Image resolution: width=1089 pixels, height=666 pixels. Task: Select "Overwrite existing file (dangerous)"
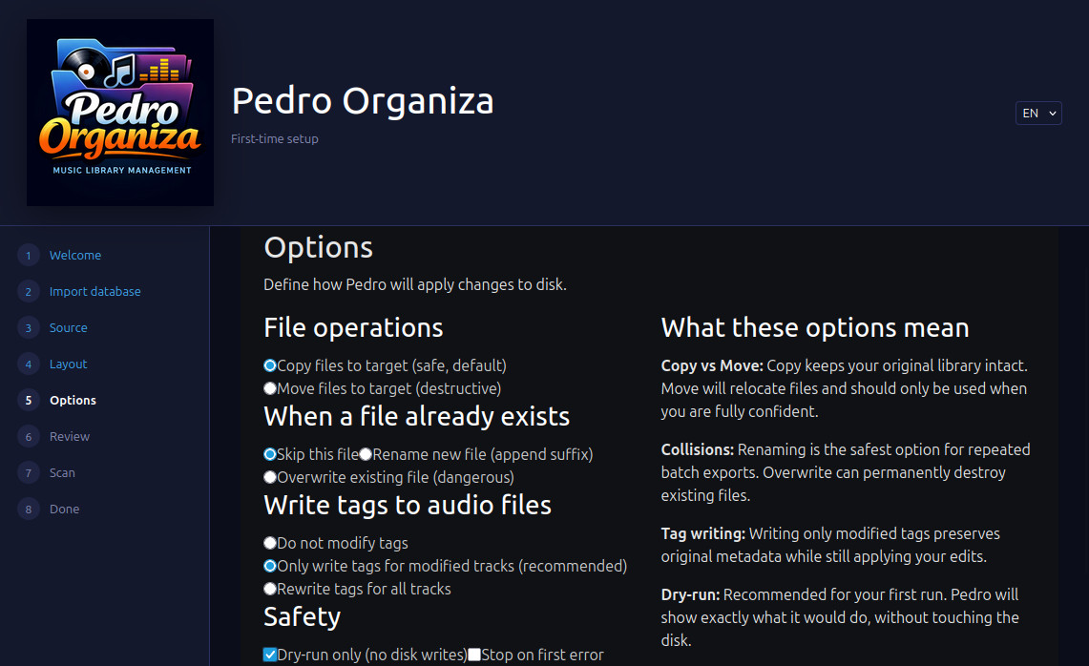(269, 476)
